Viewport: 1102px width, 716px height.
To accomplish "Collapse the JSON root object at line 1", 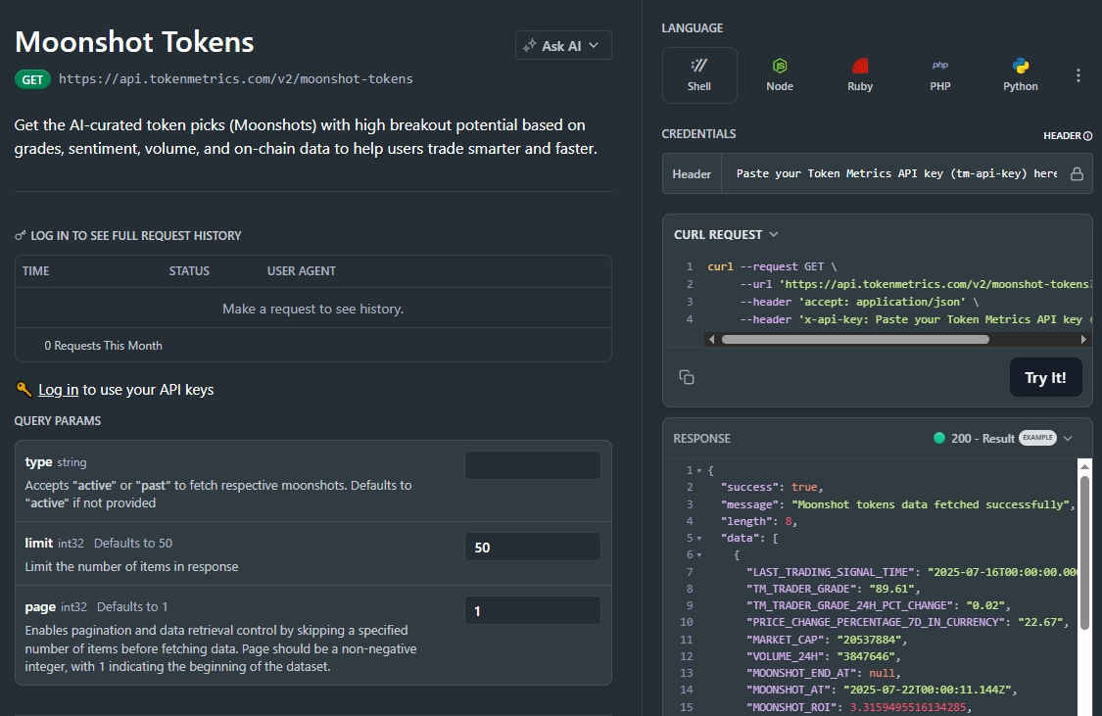I will pos(698,470).
